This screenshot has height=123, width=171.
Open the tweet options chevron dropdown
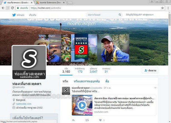155,88
